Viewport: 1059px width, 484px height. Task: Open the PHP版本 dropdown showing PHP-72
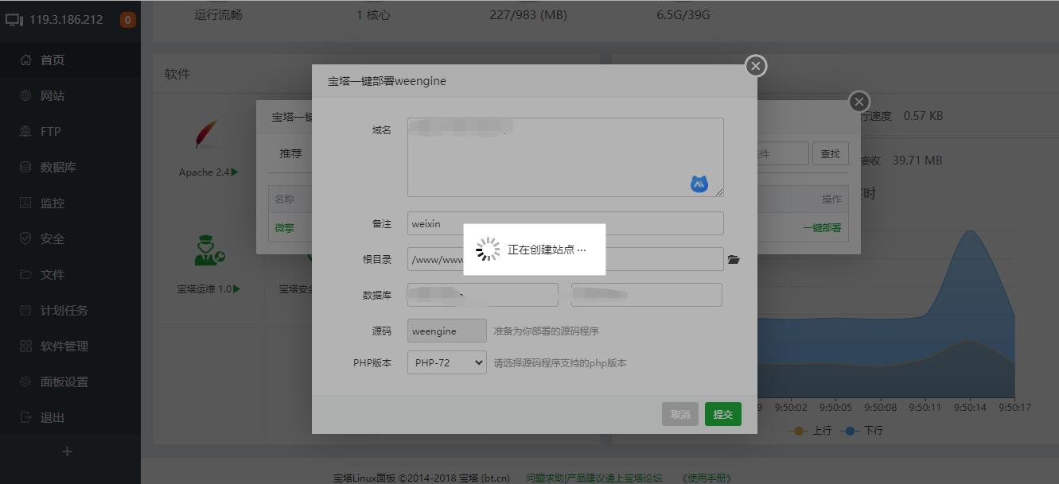click(447, 362)
